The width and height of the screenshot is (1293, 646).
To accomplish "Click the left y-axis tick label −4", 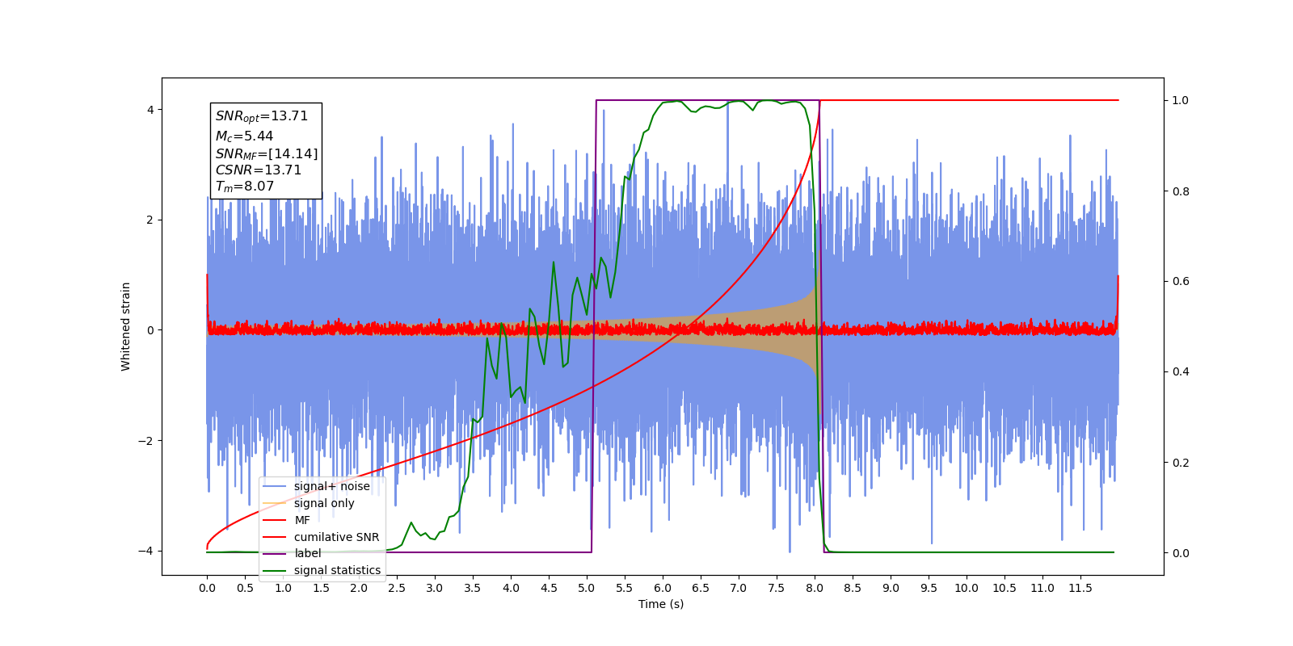I will [145, 551].
